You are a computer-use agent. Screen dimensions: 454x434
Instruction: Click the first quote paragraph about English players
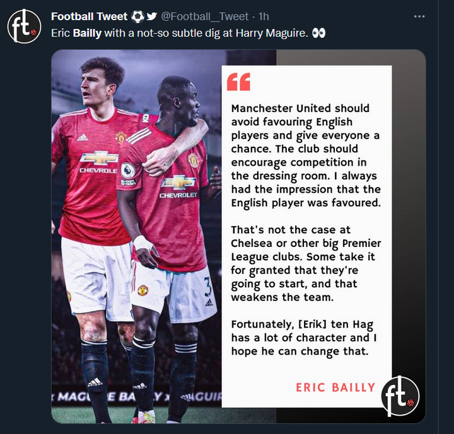(x=306, y=156)
